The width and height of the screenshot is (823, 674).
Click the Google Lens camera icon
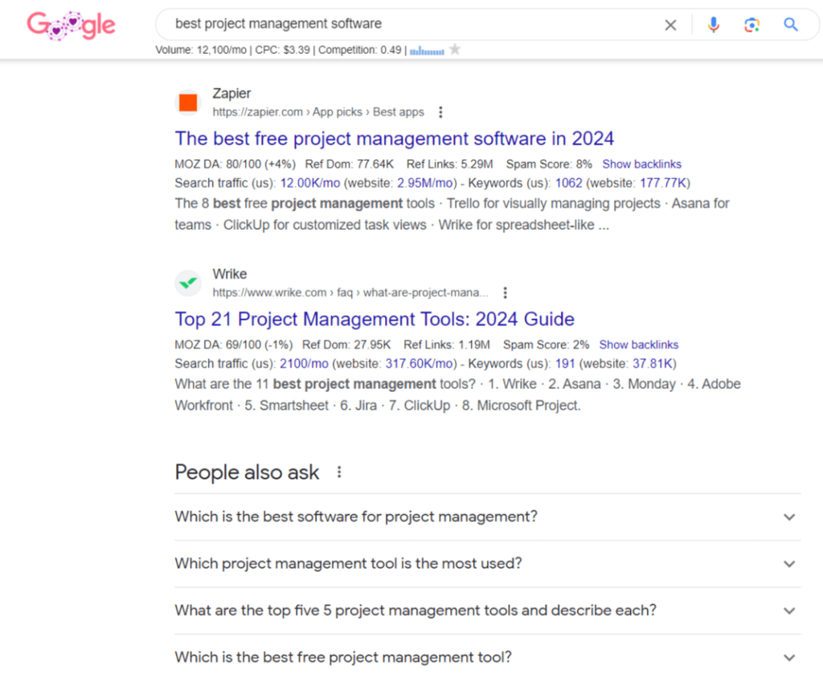point(752,24)
